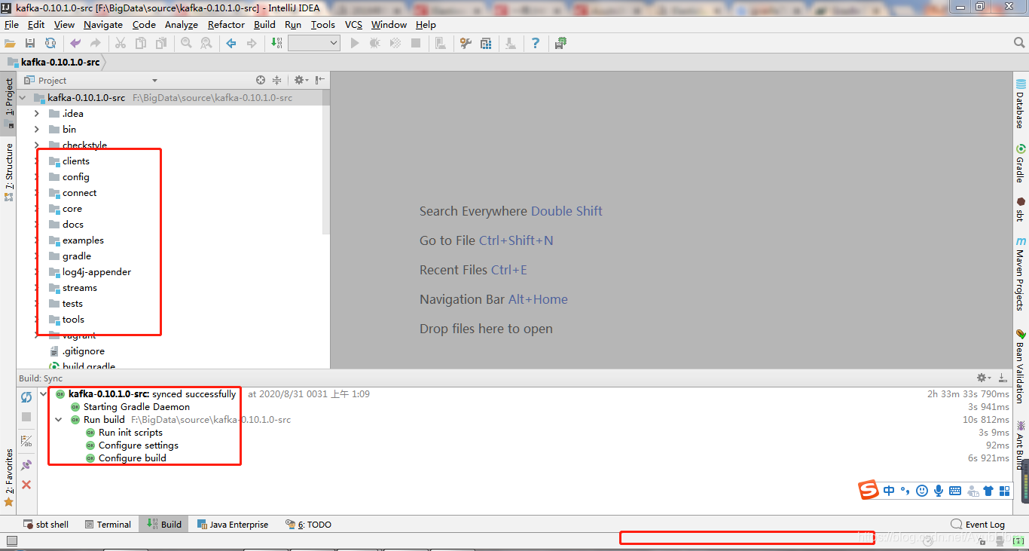Toggle the 2: Favorites side tab
This screenshot has height=551, width=1029.
8,477
